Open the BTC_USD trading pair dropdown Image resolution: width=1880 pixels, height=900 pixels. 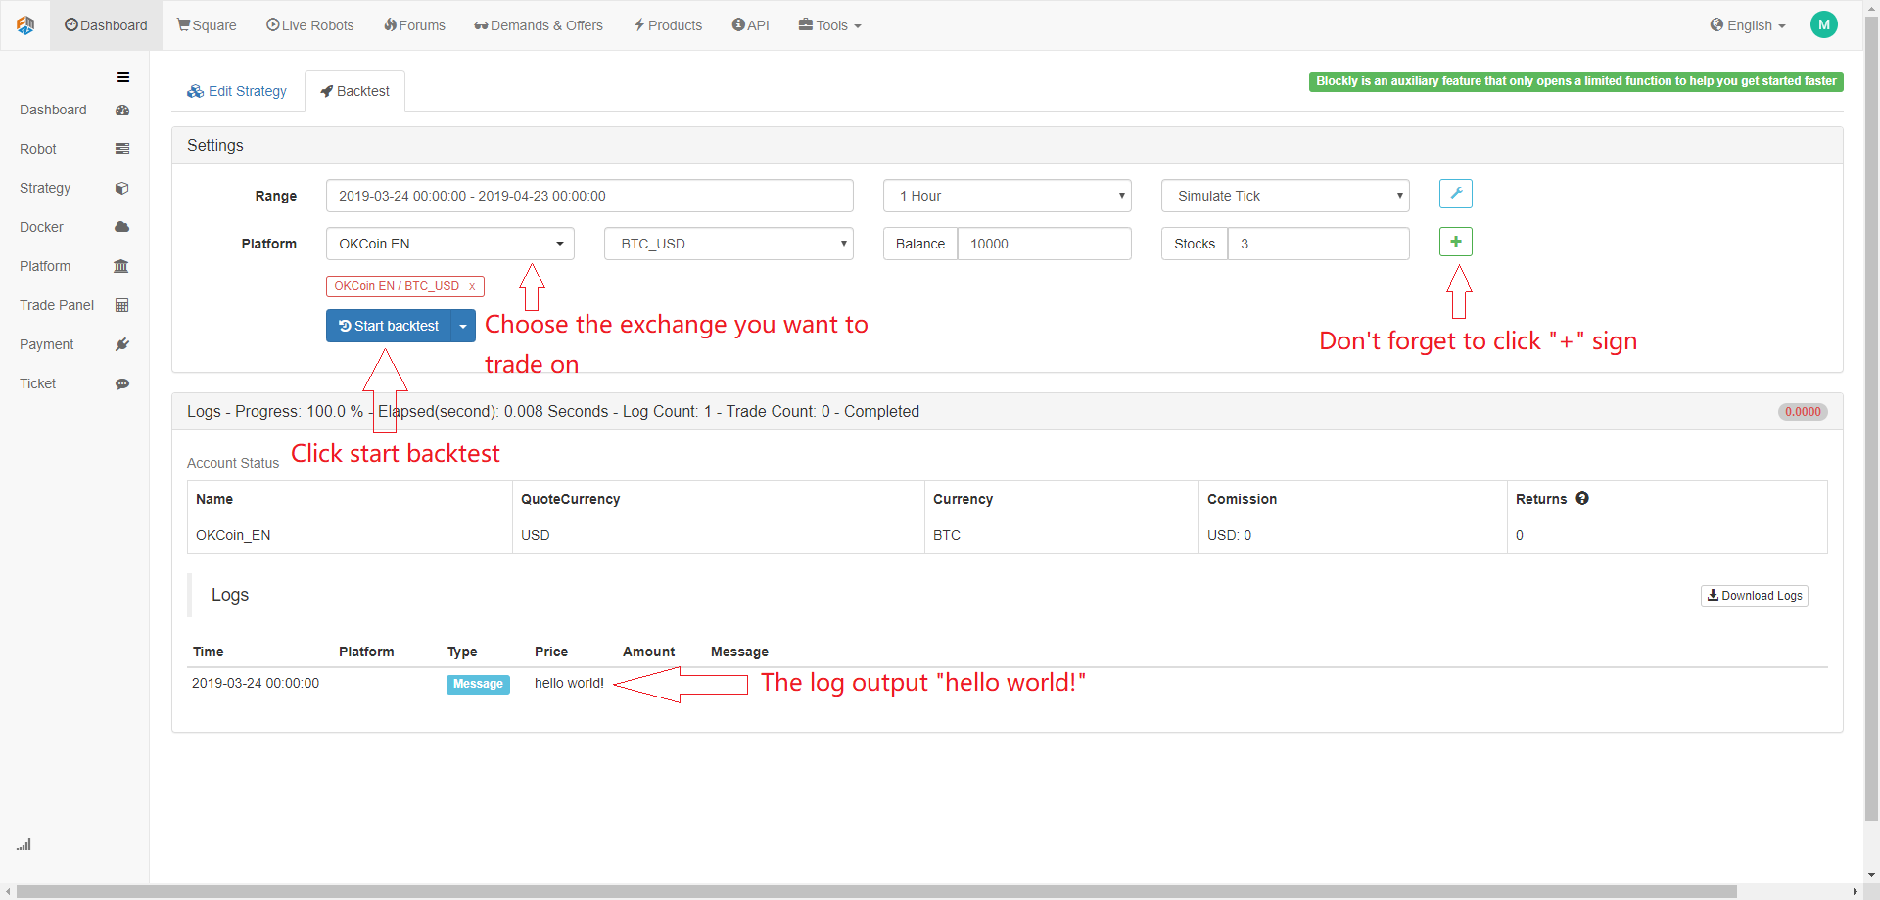point(728,244)
